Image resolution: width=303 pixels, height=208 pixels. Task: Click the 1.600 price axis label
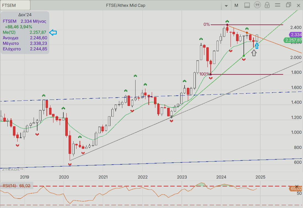click(x=296, y=87)
